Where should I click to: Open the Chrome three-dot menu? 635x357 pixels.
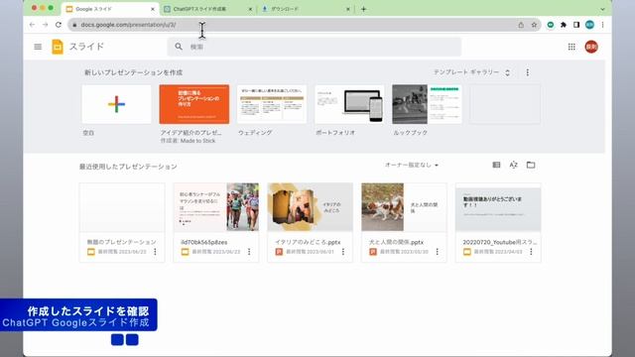tap(602, 25)
